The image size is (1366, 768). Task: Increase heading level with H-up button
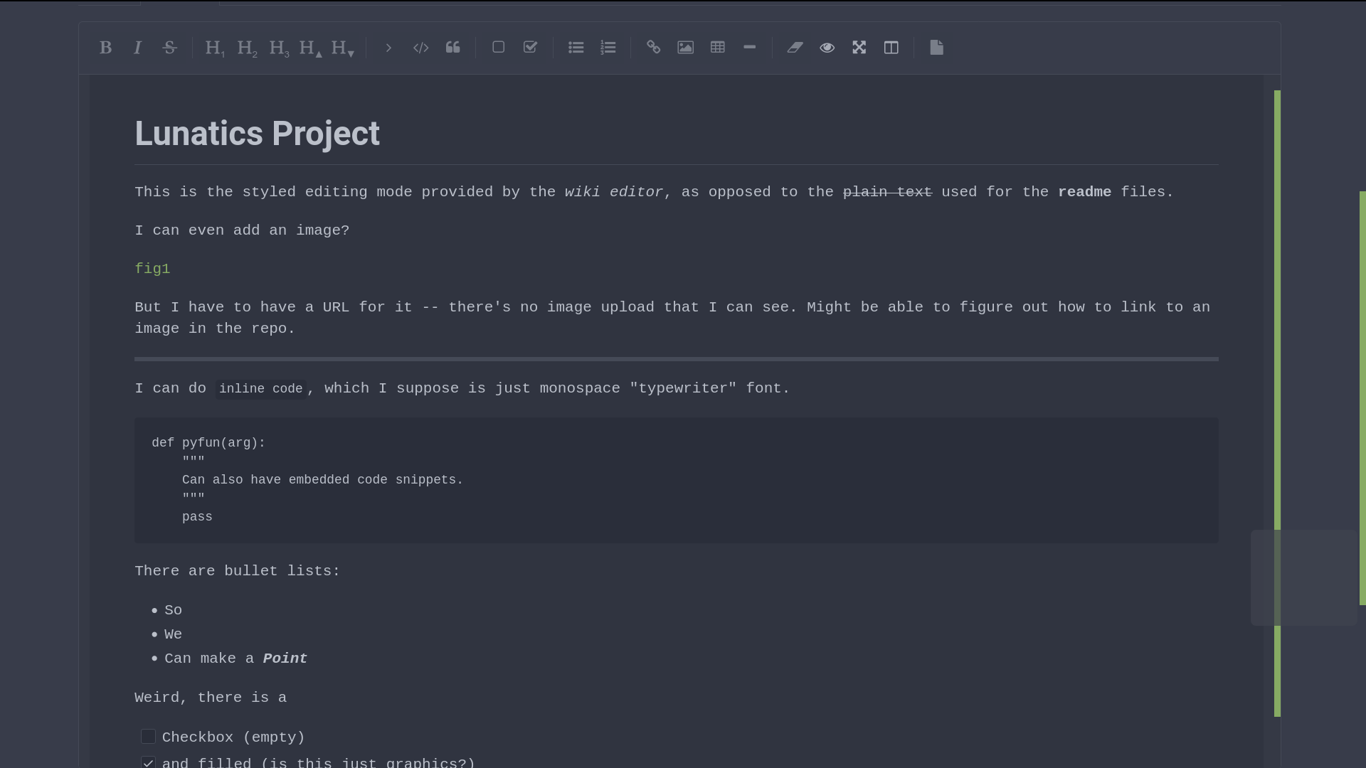click(x=310, y=48)
